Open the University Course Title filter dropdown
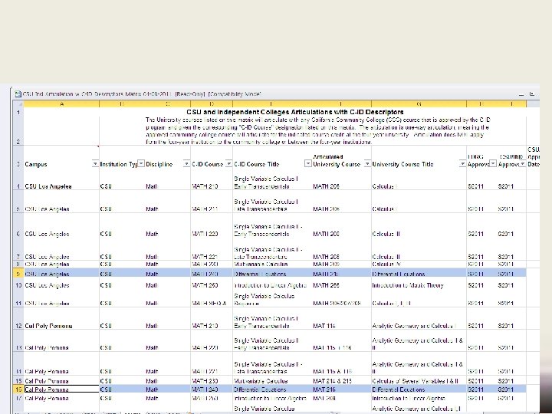The height and width of the screenshot is (414, 552). 462,164
